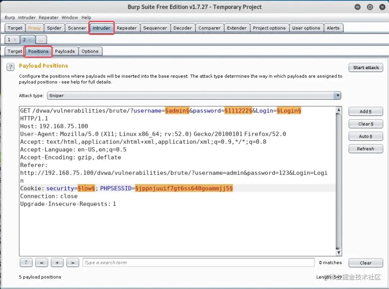
Task: Click request editor scroll down arrow
Action: 339,253
